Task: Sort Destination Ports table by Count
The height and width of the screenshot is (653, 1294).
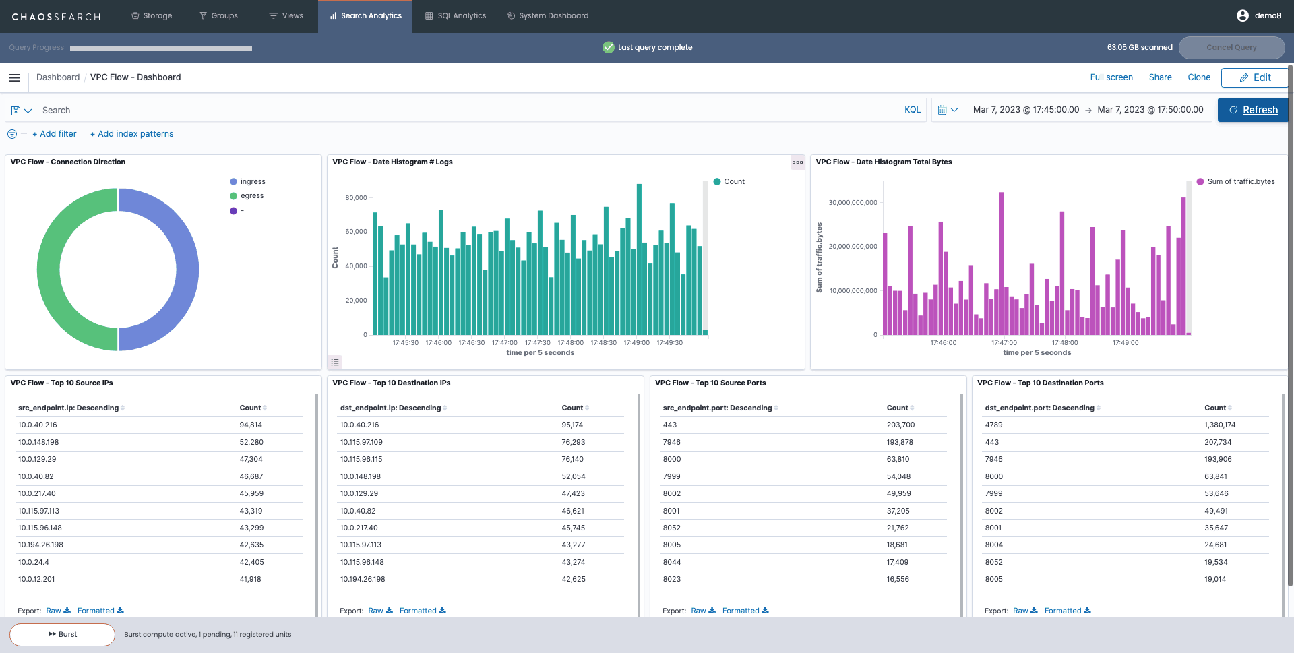Action: point(1219,408)
